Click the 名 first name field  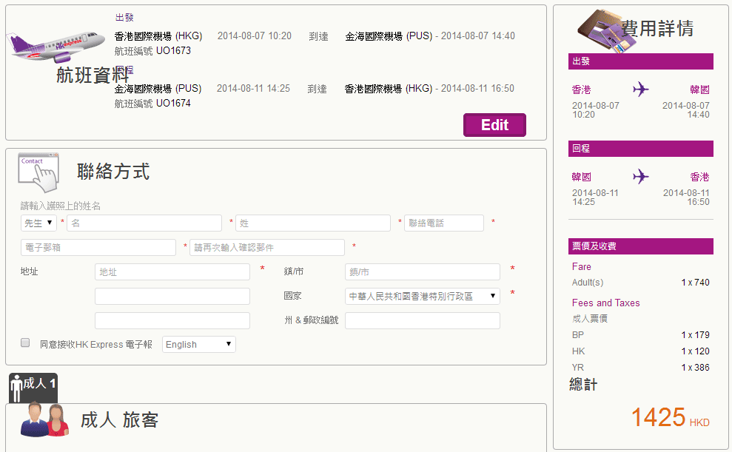(x=144, y=223)
